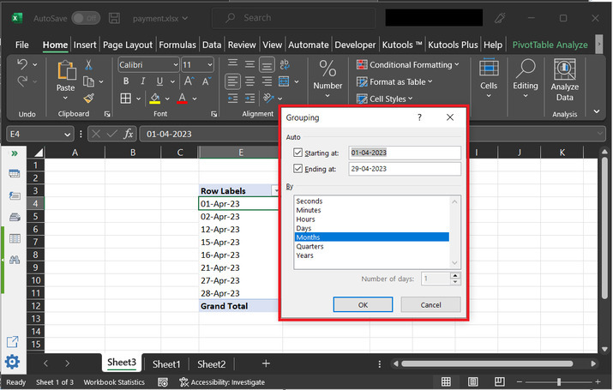
Task: Click Cancel in the Grouping dialog
Action: pos(430,304)
